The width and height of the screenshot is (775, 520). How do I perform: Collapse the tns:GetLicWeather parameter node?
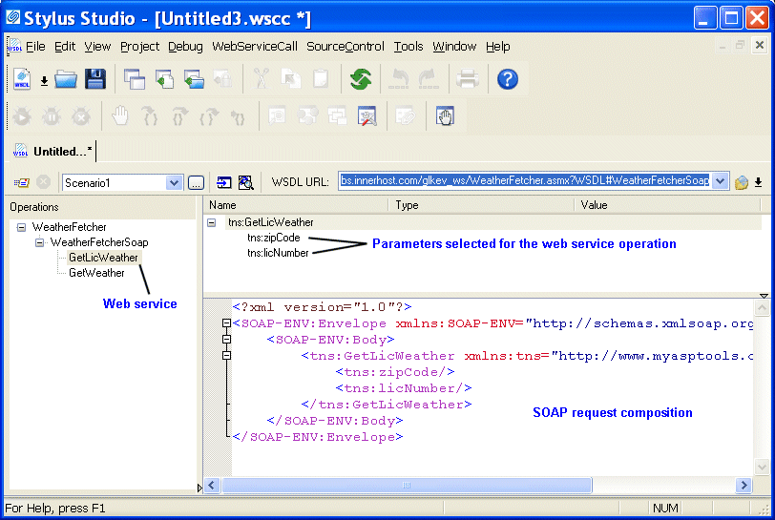point(212,222)
